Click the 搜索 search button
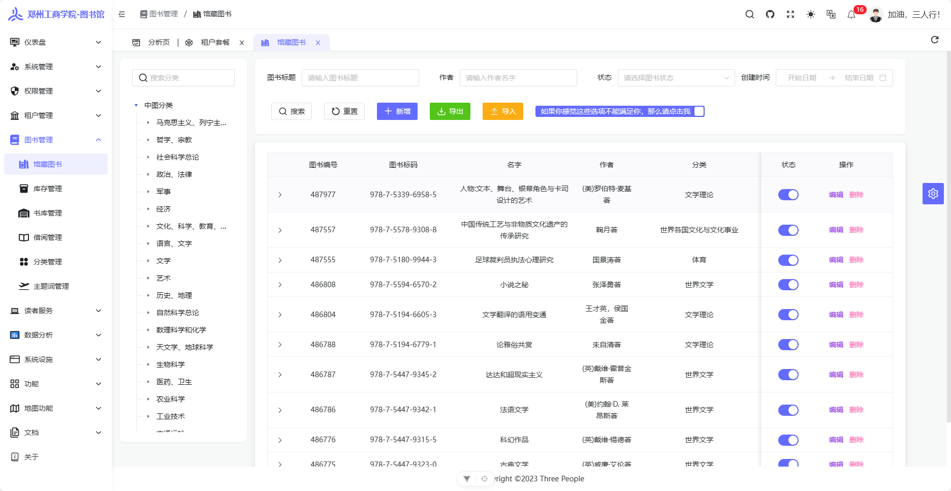This screenshot has height=491, width=951. point(292,111)
